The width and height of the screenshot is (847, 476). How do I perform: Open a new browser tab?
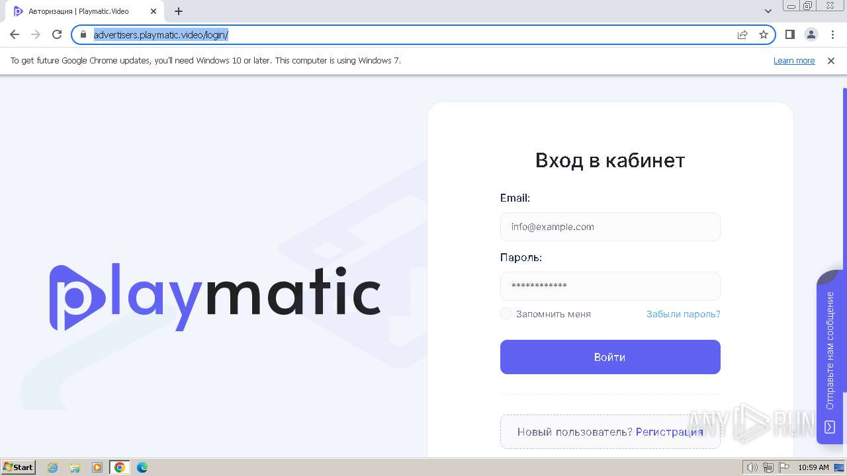click(179, 11)
